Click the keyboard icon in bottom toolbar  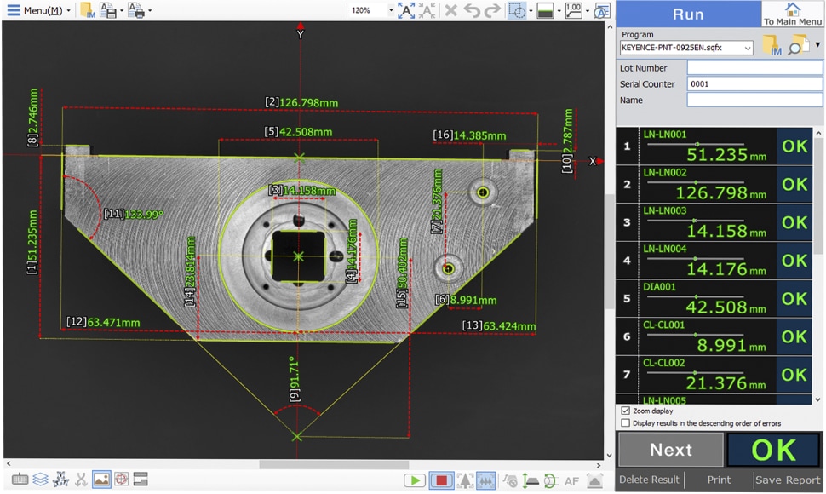[20, 480]
